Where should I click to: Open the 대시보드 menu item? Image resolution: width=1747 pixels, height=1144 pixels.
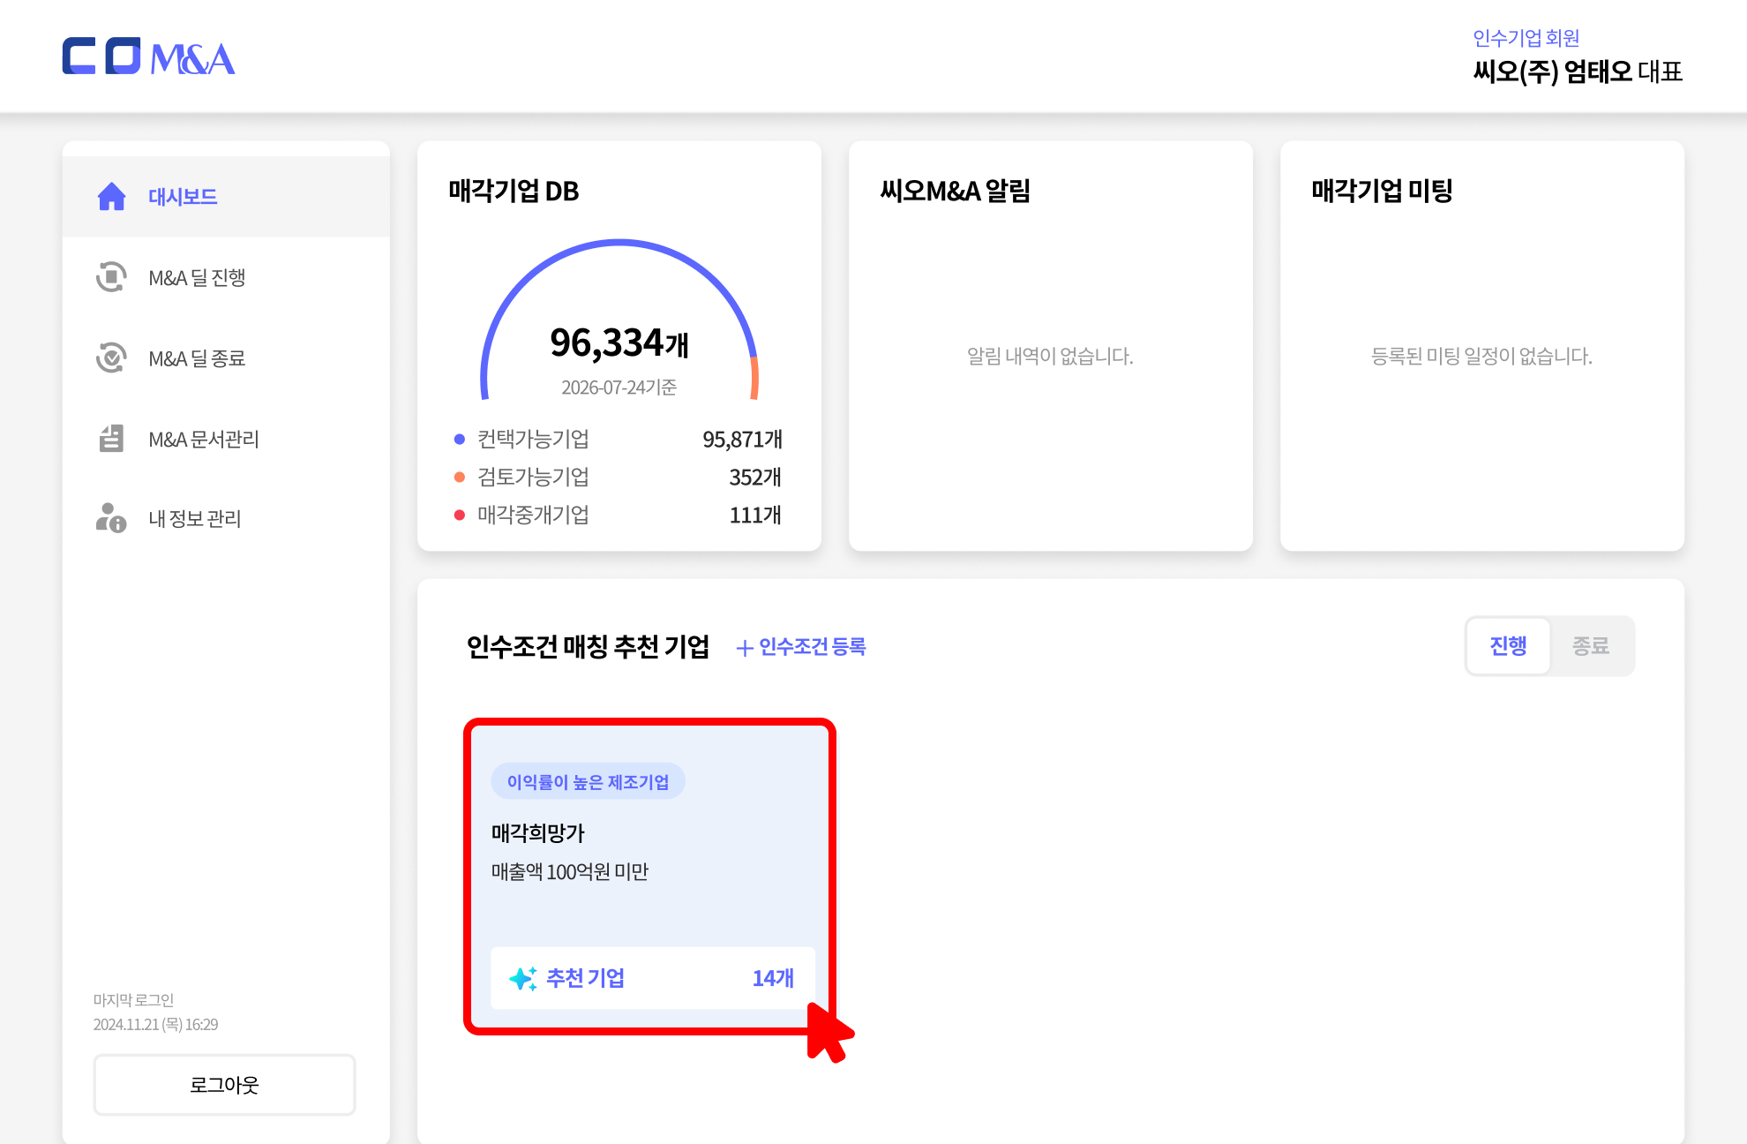[226, 196]
